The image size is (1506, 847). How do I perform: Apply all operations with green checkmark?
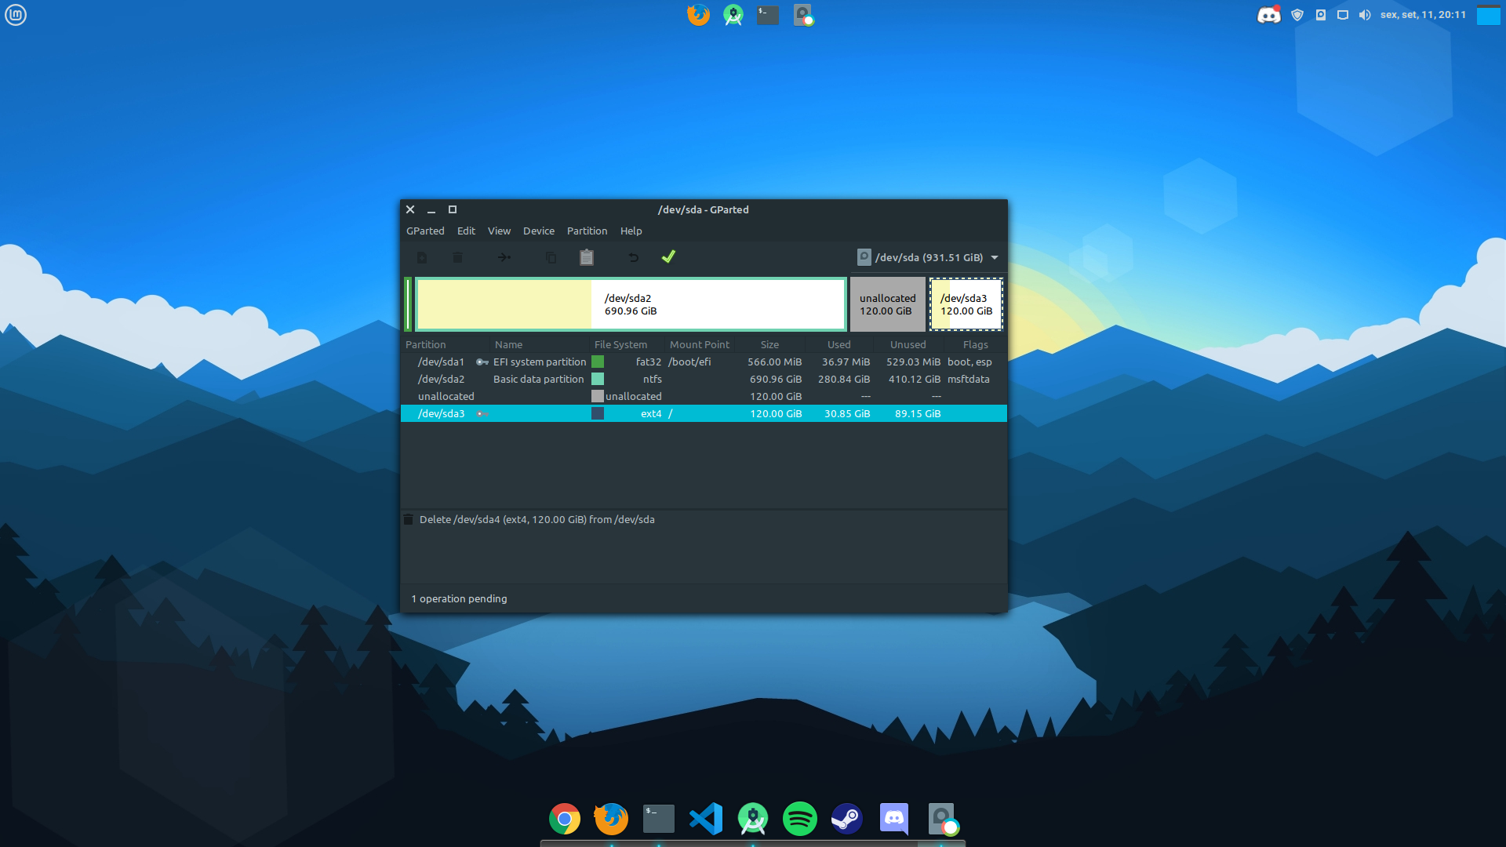pos(668,256)
